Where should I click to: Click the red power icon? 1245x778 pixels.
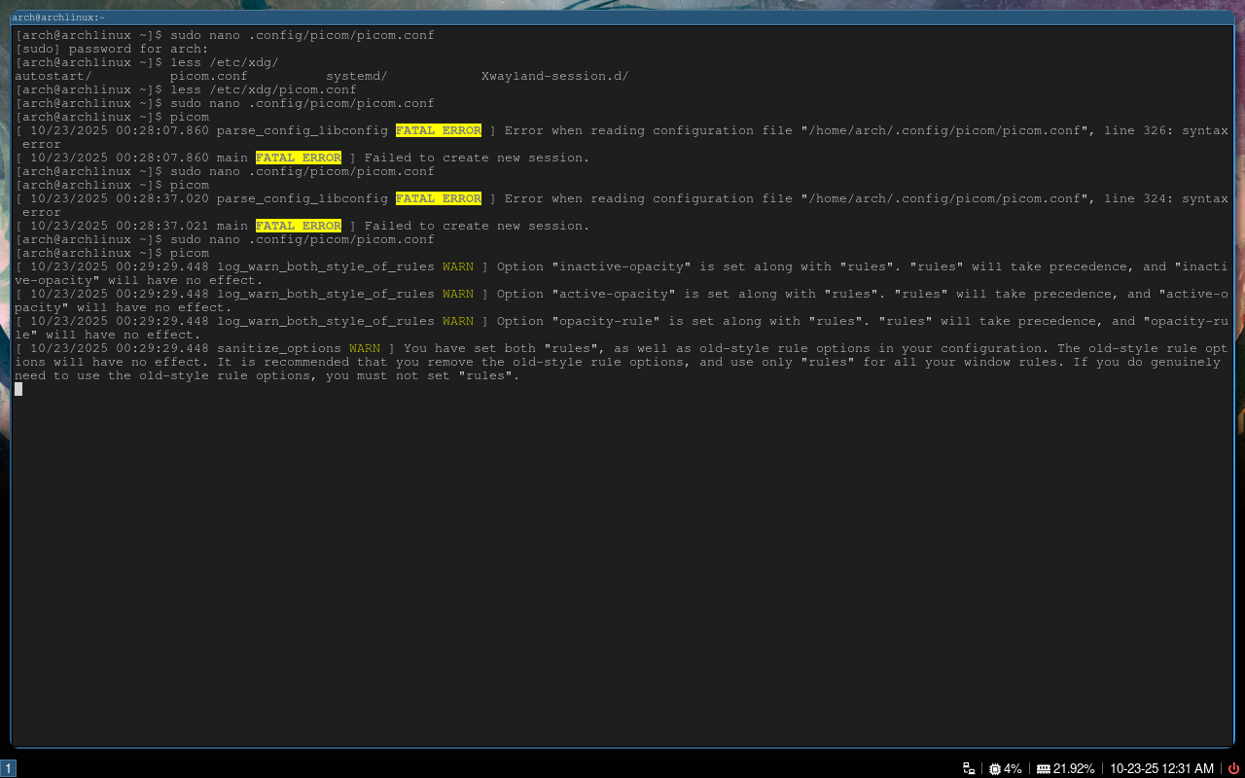click(1233, 768)
